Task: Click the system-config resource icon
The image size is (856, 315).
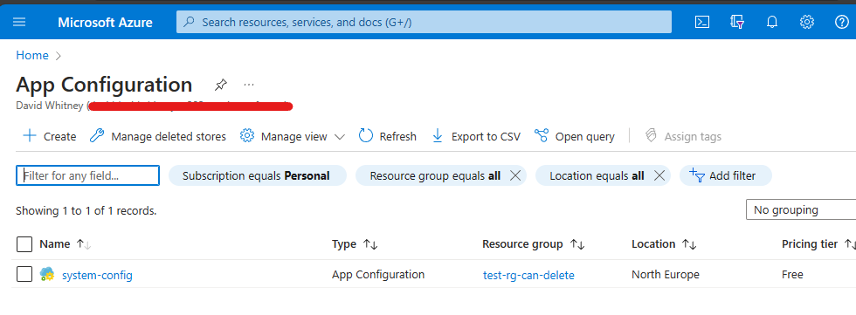Action: [x=47, y=275]
